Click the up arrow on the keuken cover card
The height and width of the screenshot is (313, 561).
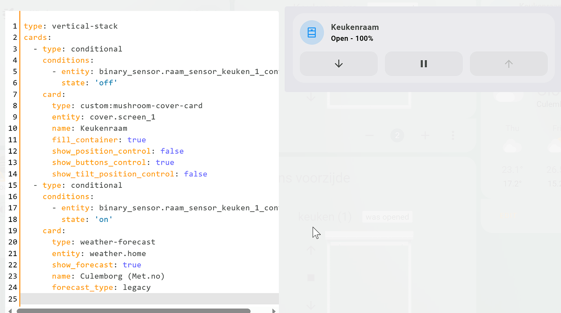coord(311,250)
